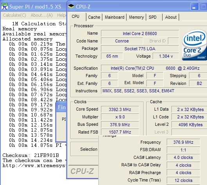Click the FSB:DRAM ratio value 1:1

[184, 150]
